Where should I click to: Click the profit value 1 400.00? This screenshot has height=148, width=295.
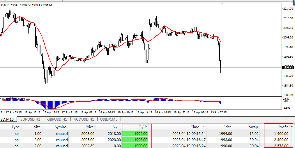coord(281,134)
